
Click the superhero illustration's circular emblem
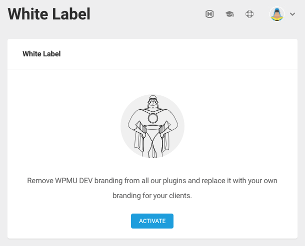(x=152, y=118)
